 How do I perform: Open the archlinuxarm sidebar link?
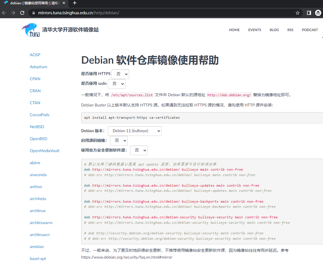tap(41, 223)
